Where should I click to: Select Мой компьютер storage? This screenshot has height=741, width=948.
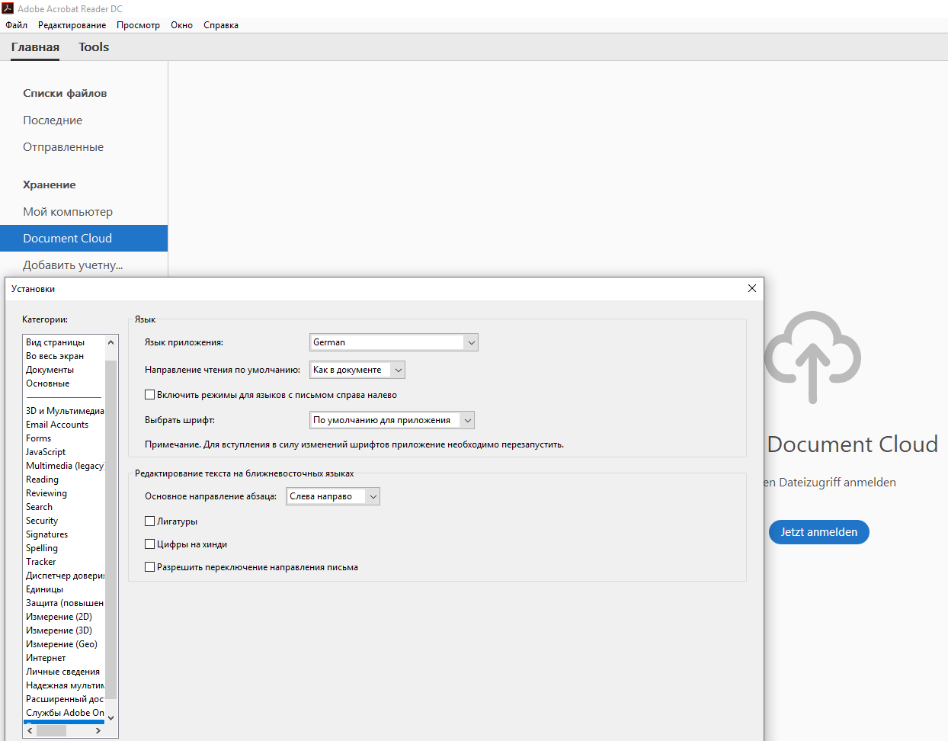(68, 212)
